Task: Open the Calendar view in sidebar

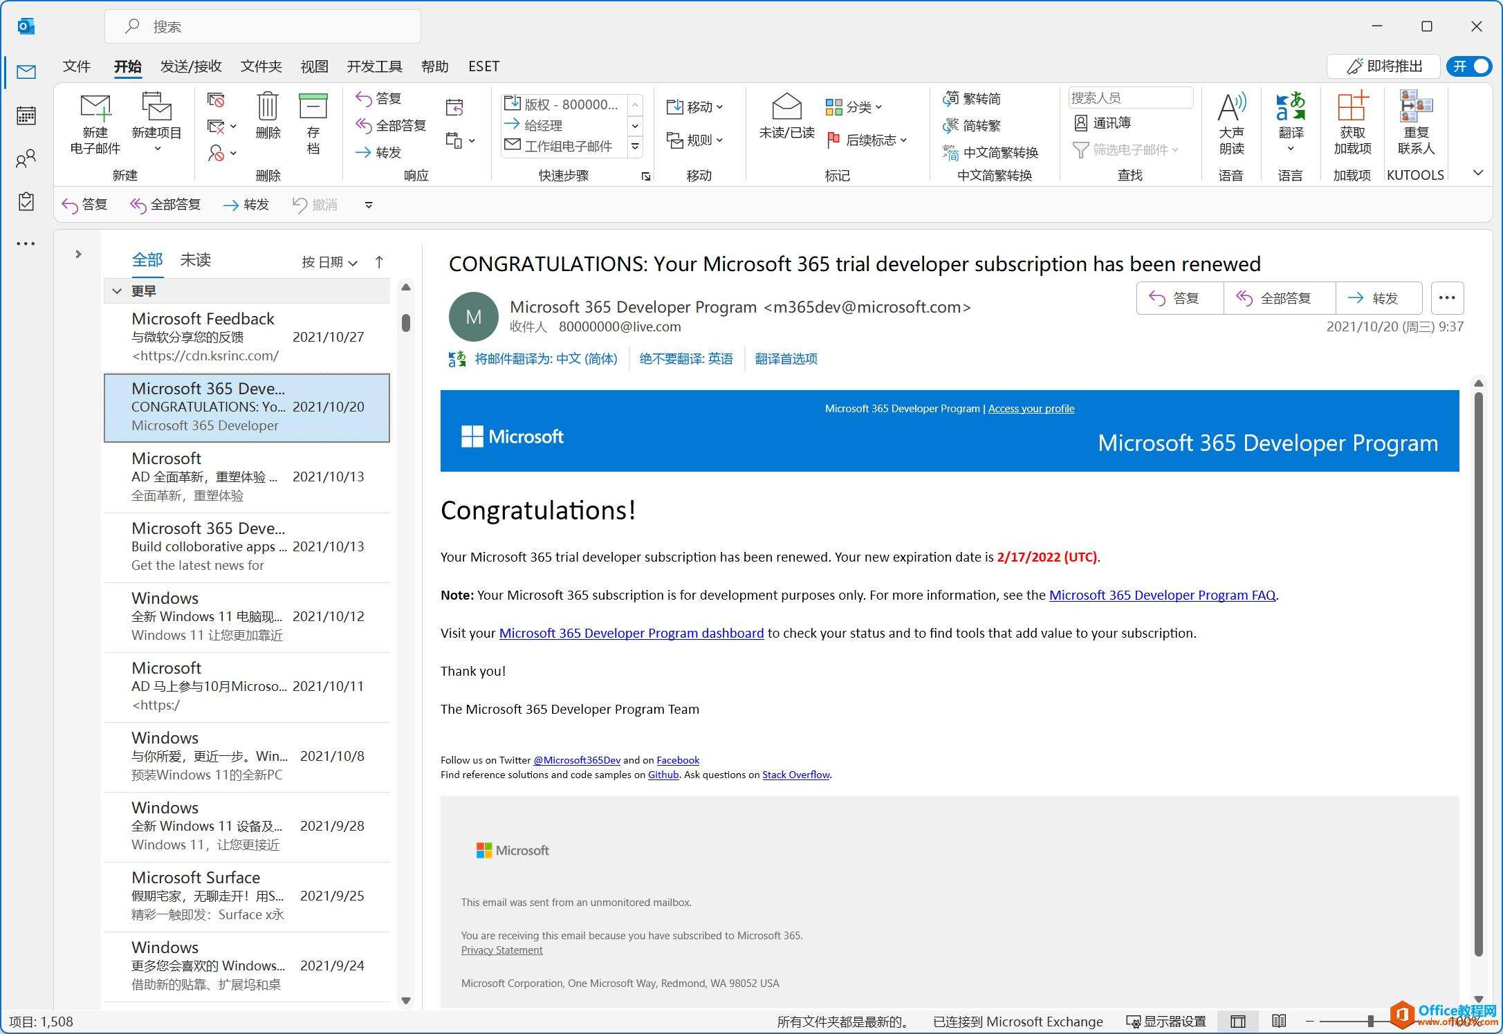Action: click(x=26, y=116)
